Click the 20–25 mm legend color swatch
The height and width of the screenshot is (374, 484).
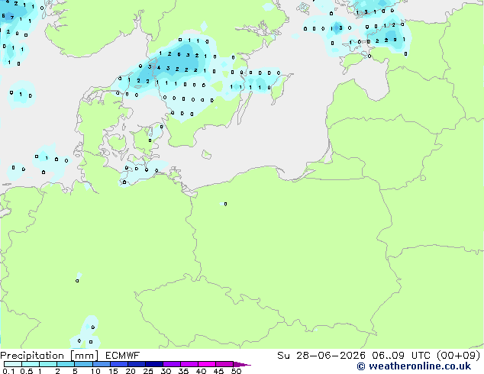137,364
